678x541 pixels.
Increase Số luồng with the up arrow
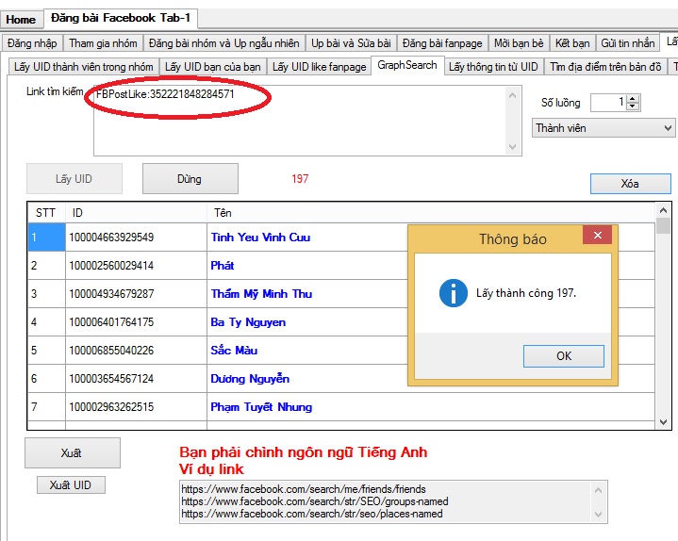pos(633,99)
